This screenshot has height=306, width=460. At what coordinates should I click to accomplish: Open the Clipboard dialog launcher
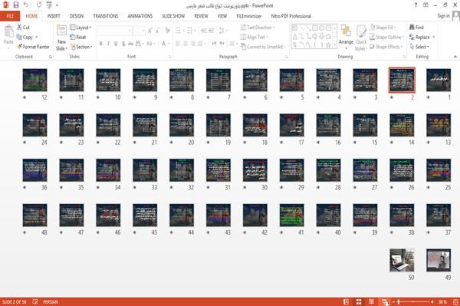tap(51, 57)
